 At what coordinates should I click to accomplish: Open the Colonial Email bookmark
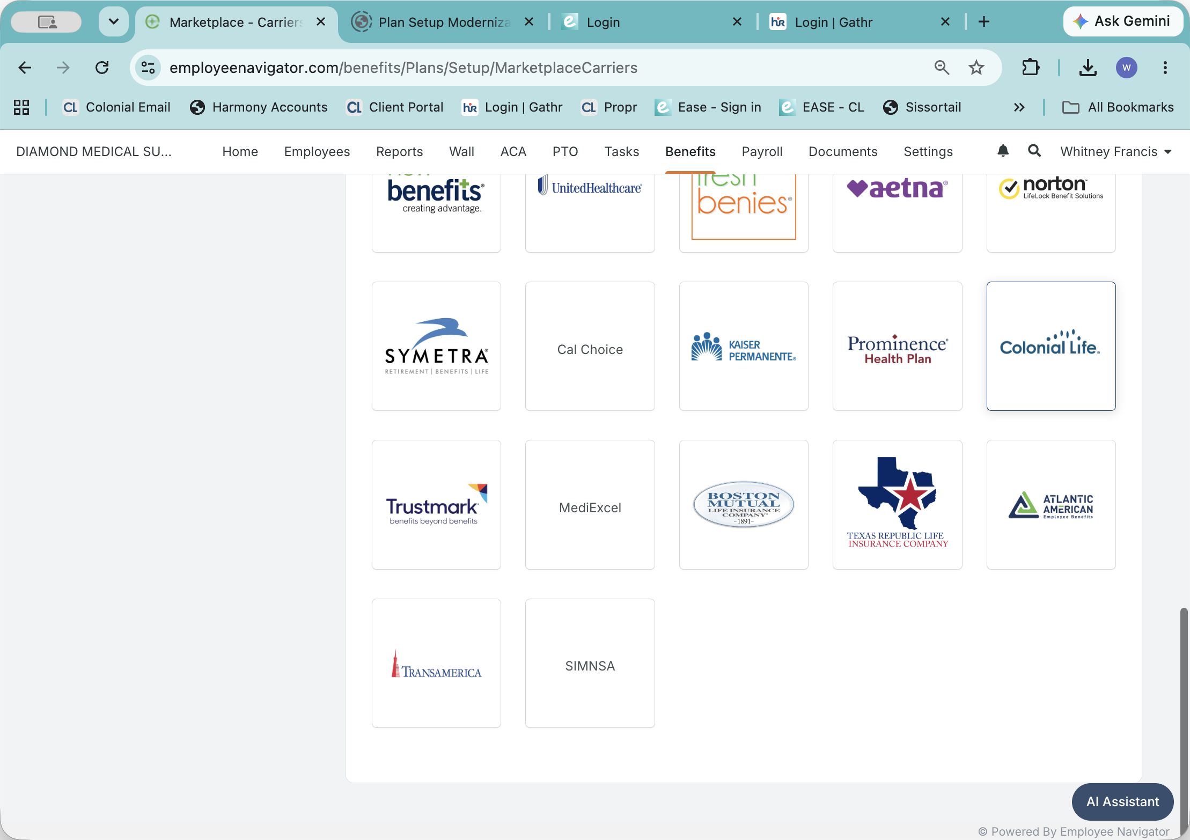pyautogui.click(x=116, y=107)
